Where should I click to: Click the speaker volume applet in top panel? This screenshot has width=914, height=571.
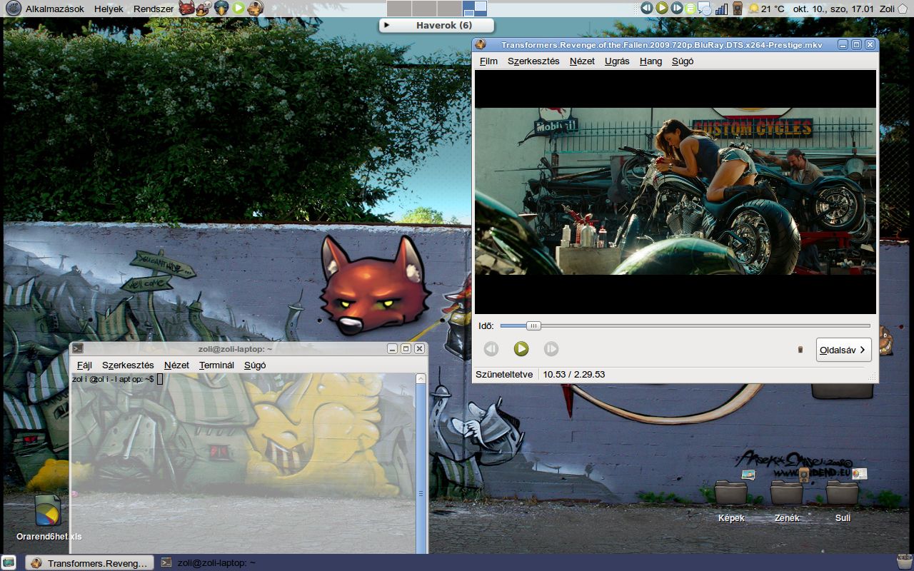coord(737,9)
